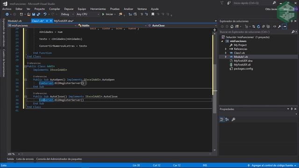Collapse the AutoClose sub outline

click(26, 97)
